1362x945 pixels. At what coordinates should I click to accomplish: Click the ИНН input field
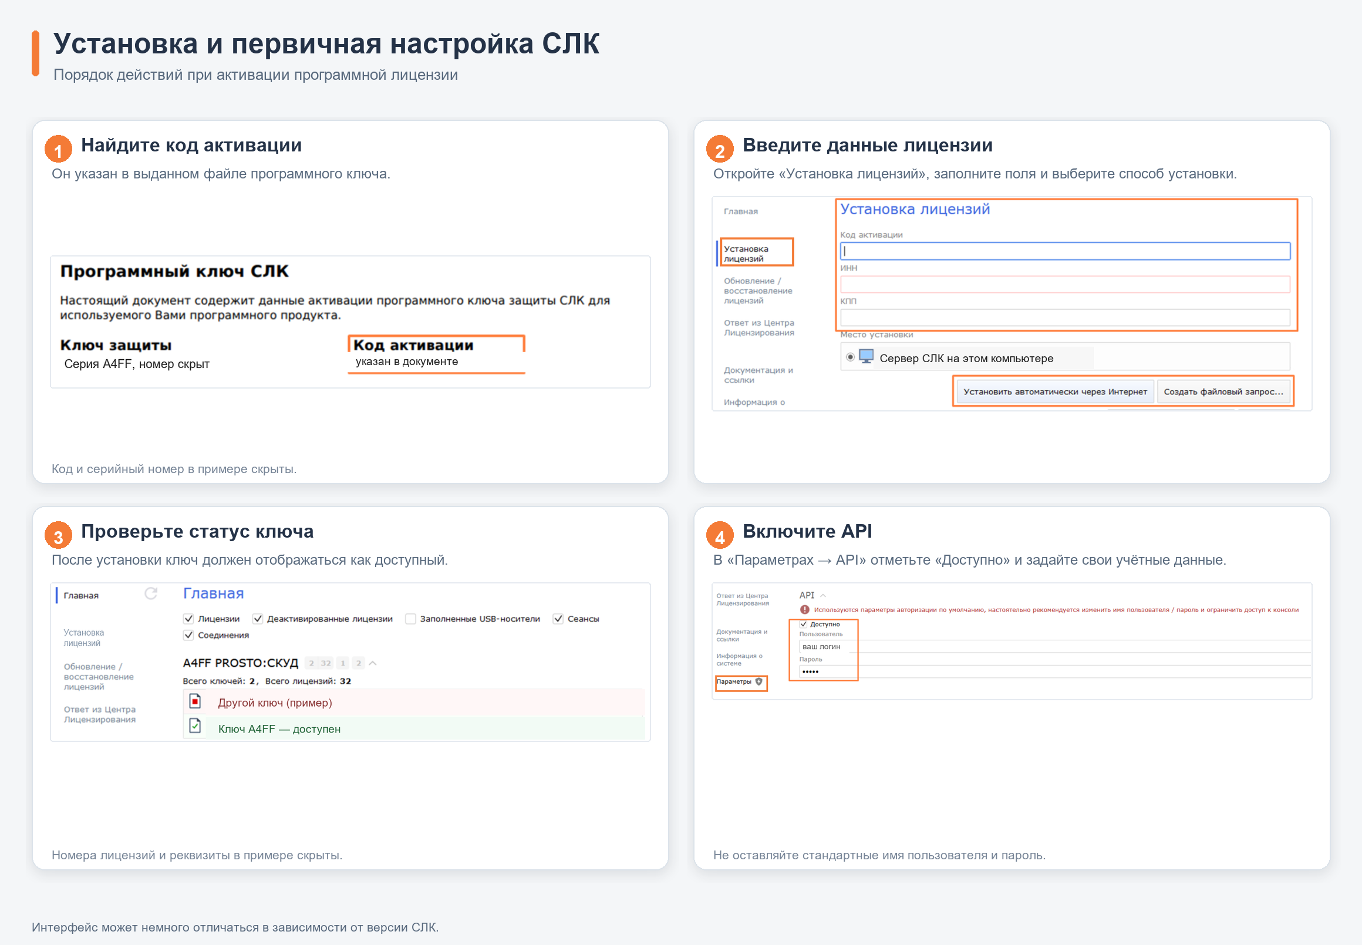(x=1065, y=284)
